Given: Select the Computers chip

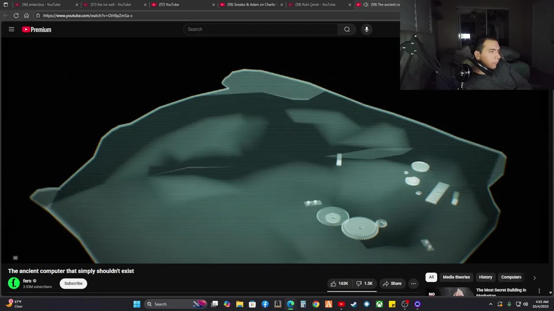Looking at the screenshot, I should tap(511, 277).
